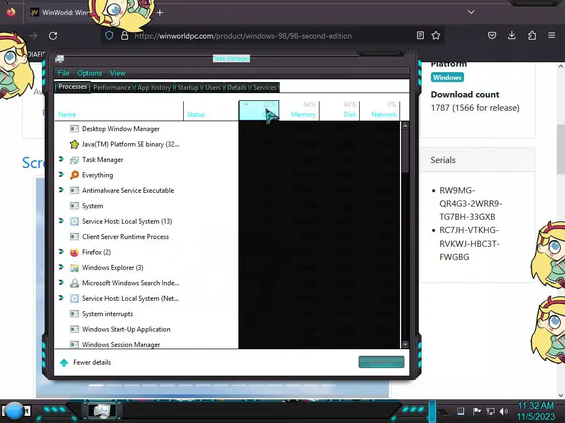Sort processes by Memory column
The image size is (565, 423).
(x=299, y=111)
